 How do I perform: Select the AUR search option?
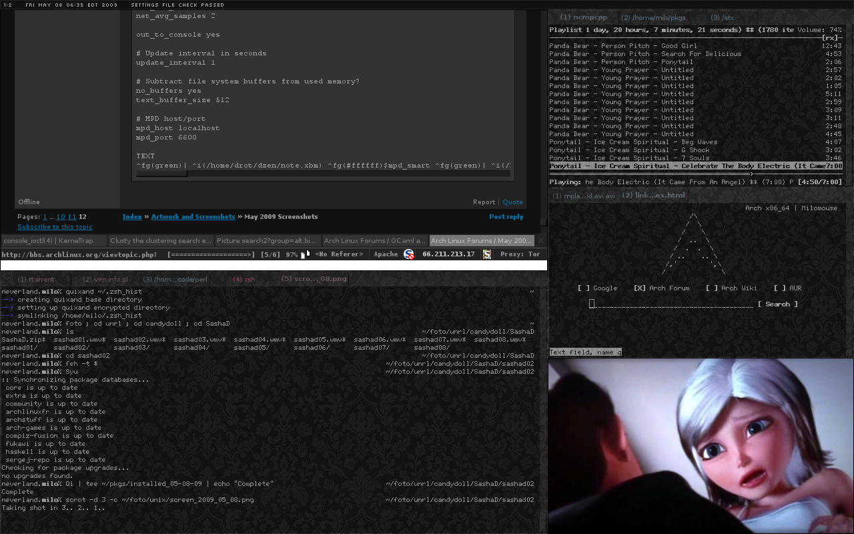pos(780,288)
